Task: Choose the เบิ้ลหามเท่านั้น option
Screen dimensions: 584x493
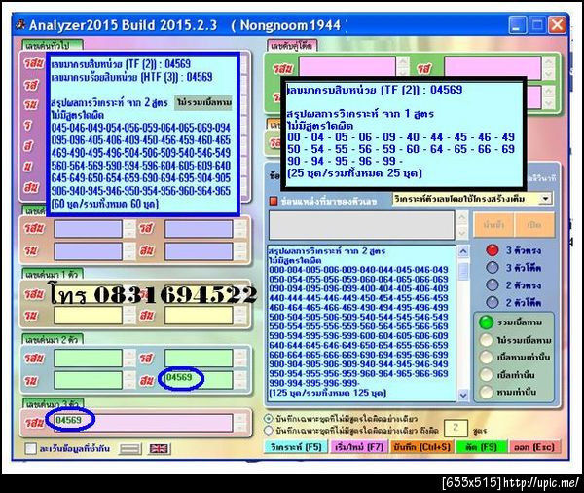Action: pos(486,358)
